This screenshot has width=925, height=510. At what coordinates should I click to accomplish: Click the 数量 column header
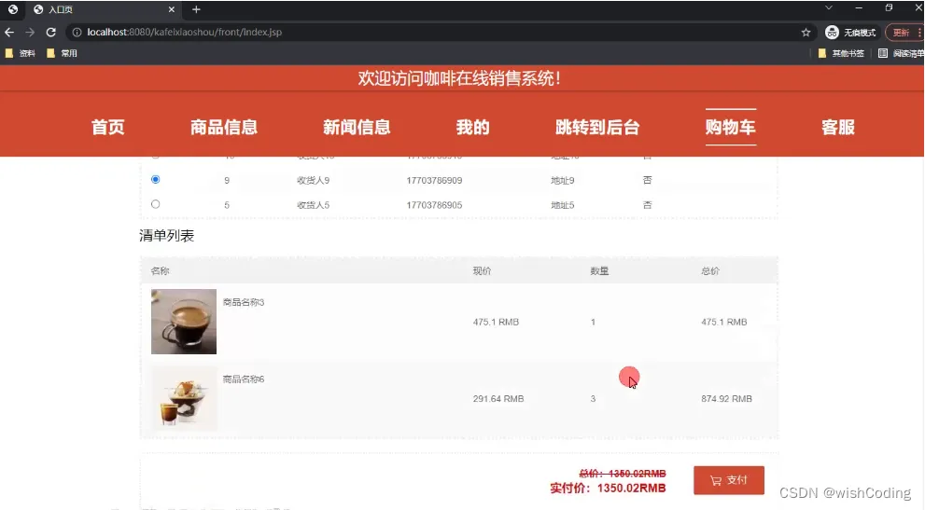[599, 271]
